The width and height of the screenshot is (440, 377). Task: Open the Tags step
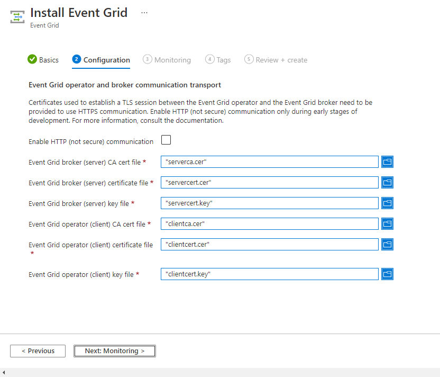(x=218, y=60)
